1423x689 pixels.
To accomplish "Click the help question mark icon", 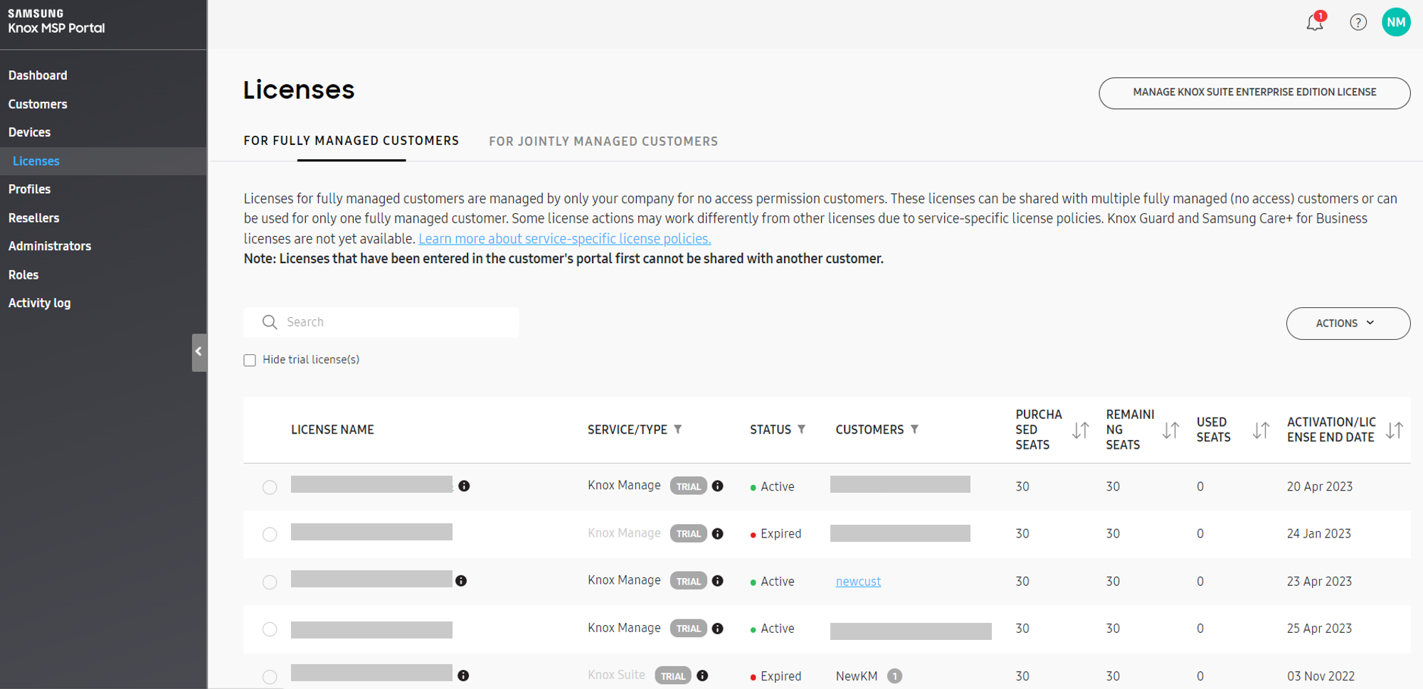I will [x=1358, y=22].
